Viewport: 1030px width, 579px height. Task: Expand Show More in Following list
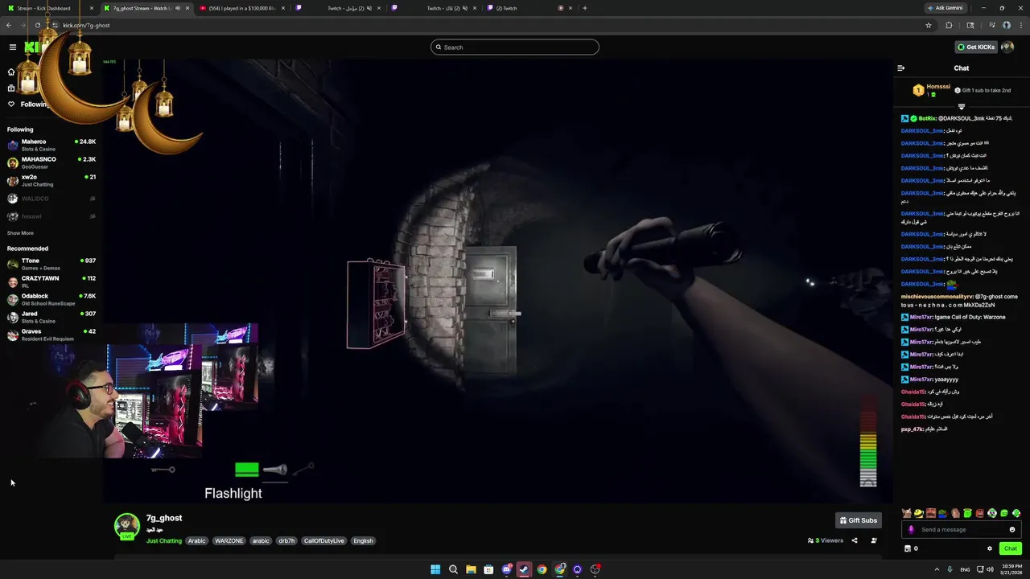click(20, 233)
